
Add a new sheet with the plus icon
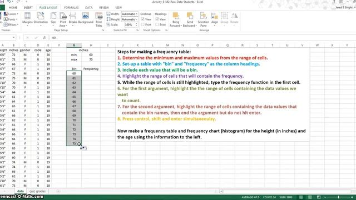[58, 191]
